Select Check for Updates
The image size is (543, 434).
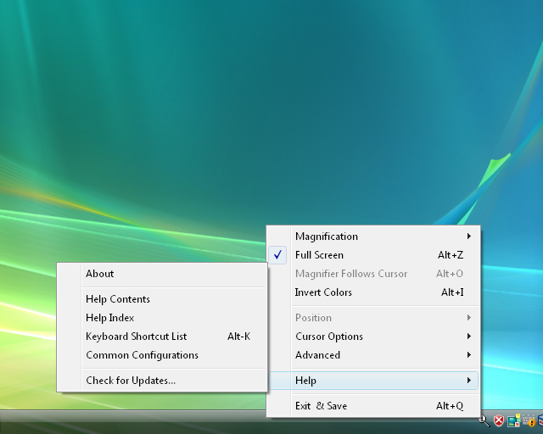[131, 381]
